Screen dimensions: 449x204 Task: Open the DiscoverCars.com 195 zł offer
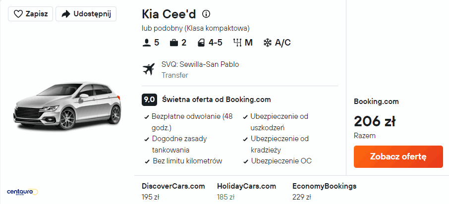pyautogui.click(x=173, y=192)
